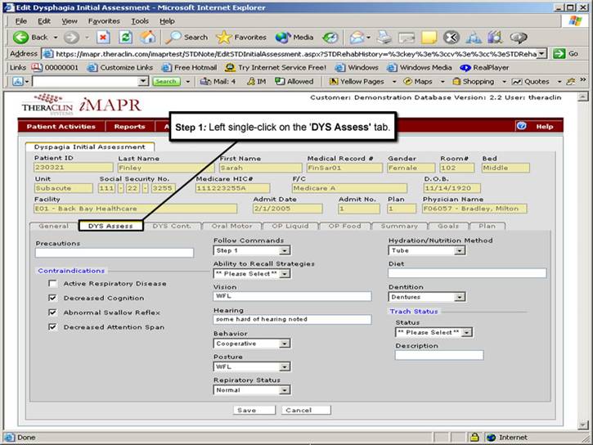The image size is (593, 445).
Task: Open the Reports menu
Action: click(130, 126)
